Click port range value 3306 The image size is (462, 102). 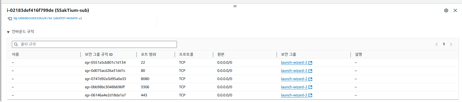(x=145, y=87)
